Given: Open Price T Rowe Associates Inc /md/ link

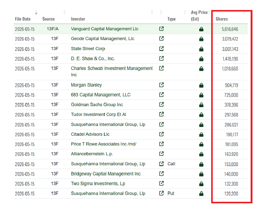Looking at the screenshot, I should pos(103,144).
